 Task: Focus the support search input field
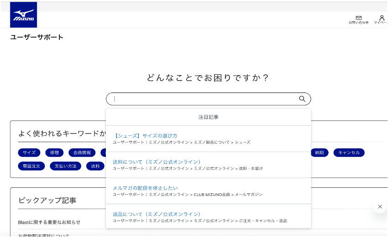pyautogui.click(x=203, y=99)
